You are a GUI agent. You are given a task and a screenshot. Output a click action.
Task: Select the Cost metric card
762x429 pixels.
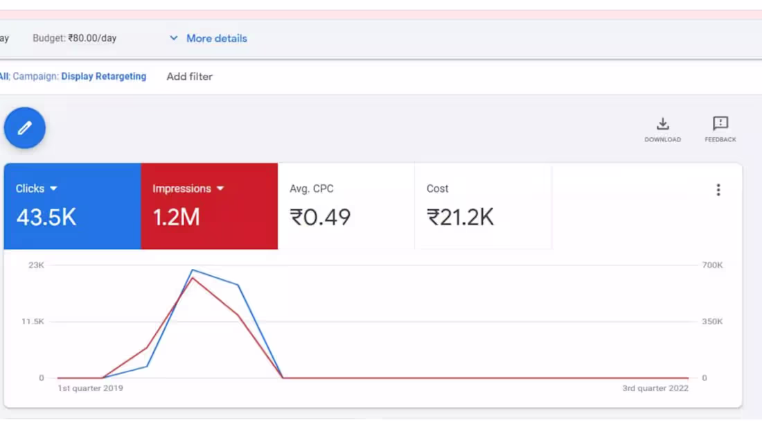tap(482, 206)
